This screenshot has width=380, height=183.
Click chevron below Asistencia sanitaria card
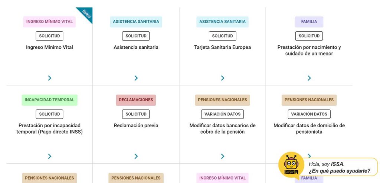[136, 78]
